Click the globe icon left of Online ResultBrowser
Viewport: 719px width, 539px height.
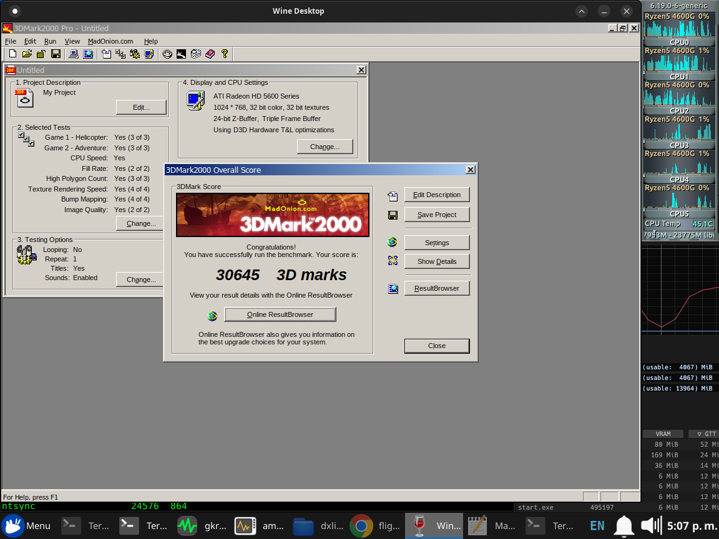click(212, 315)
